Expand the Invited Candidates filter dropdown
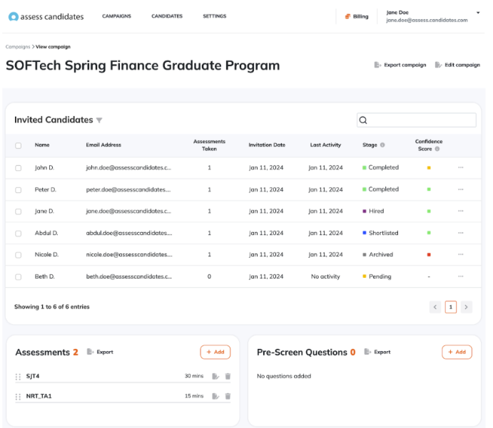This screenshot has height=428, width=493. pos(99,120)
